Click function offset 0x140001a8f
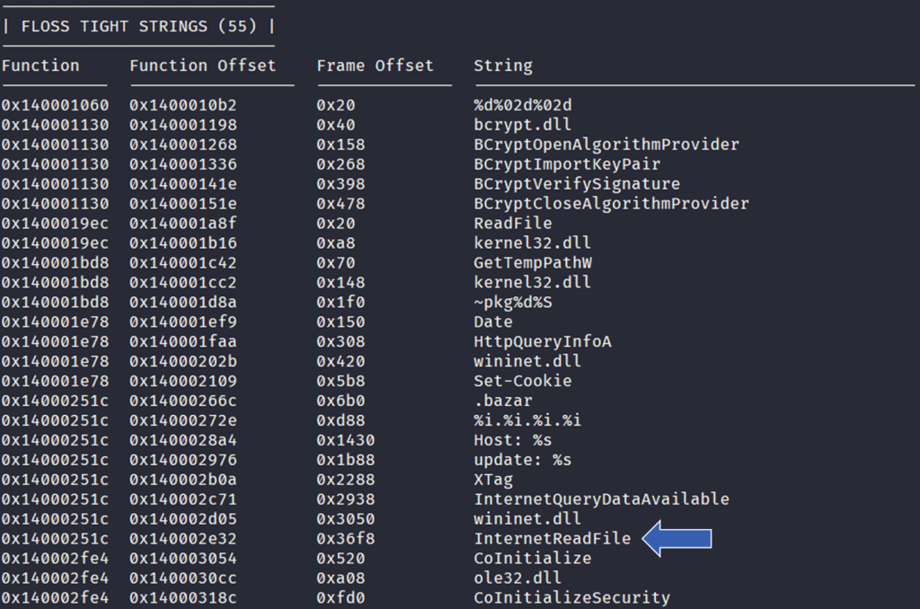This screenshot has height=609, width=920. (183, 224)
